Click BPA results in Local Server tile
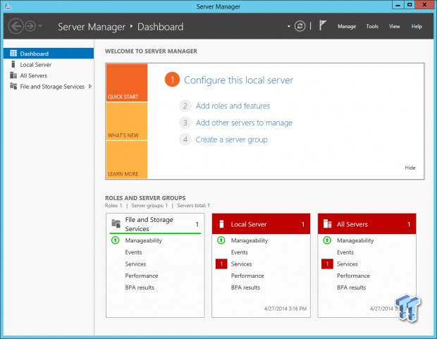The image size is (437, 339). tap(245, 288)
